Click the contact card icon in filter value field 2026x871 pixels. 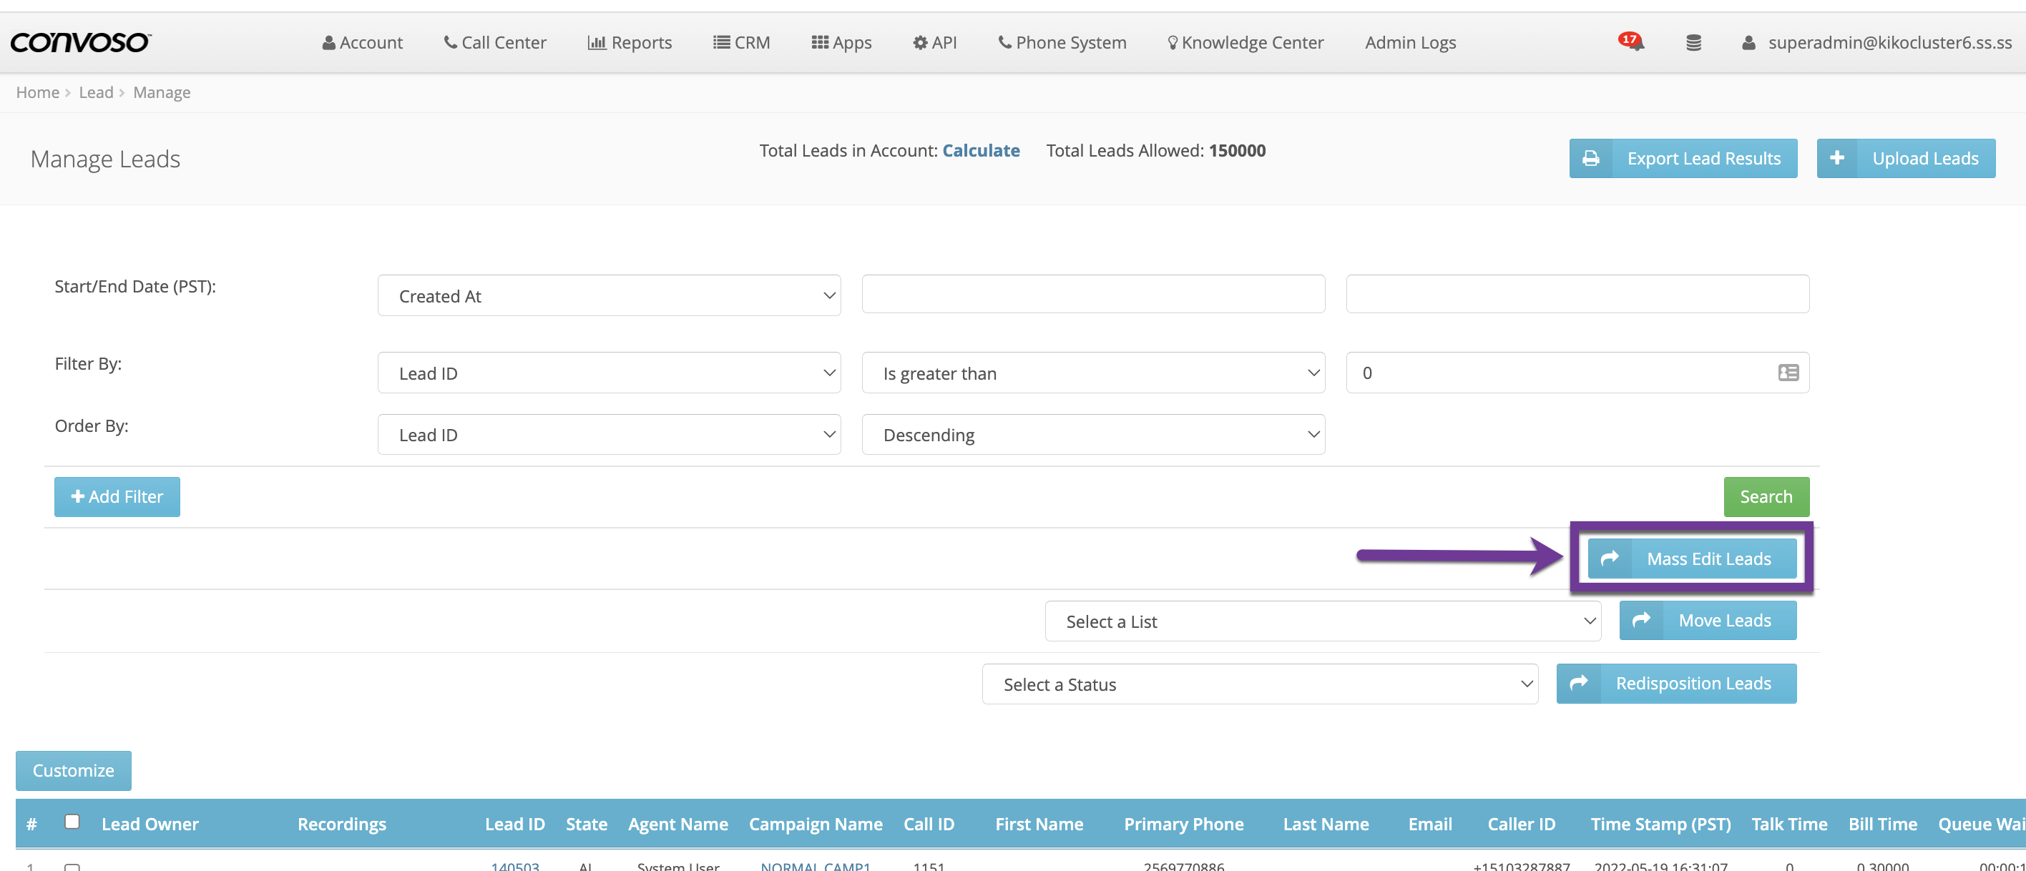tap(1788, 373)
